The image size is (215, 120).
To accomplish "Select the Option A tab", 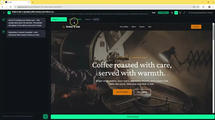I will [x=59, y=19].
